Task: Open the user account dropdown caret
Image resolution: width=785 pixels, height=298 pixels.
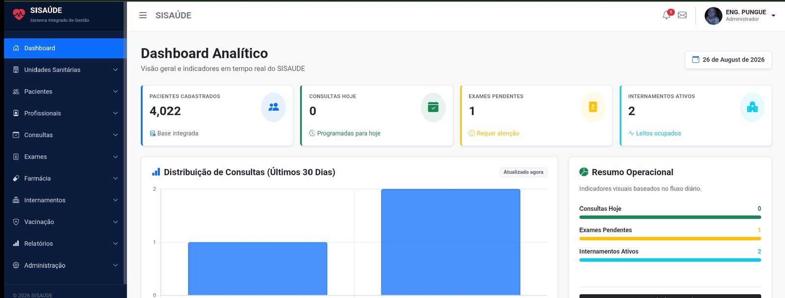Action: (x=773, y=16)
